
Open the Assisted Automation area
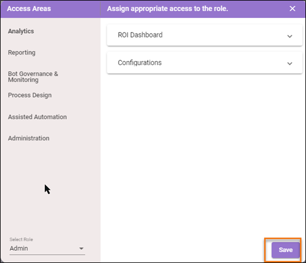(x=37, y=117)
